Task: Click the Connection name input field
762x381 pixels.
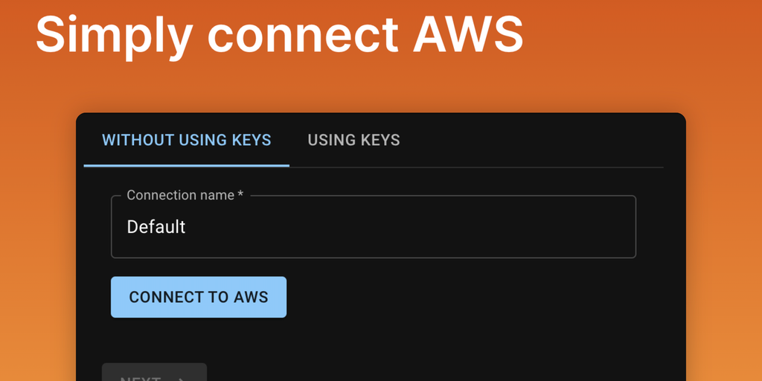Action: point(372,227)
